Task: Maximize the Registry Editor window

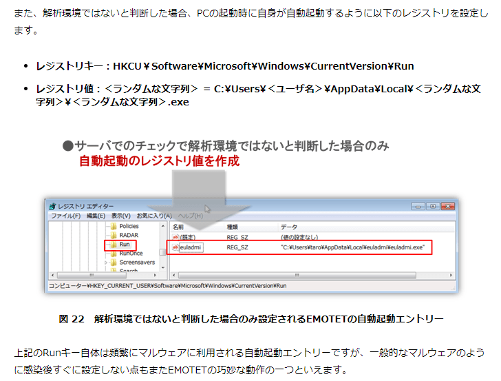Action: click(x=432, y=206)
